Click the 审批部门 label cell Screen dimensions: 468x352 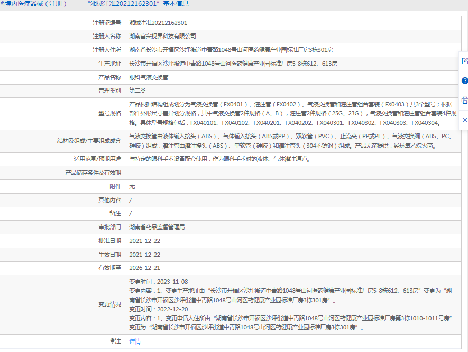pyautogui.click(x=62, y=227)
